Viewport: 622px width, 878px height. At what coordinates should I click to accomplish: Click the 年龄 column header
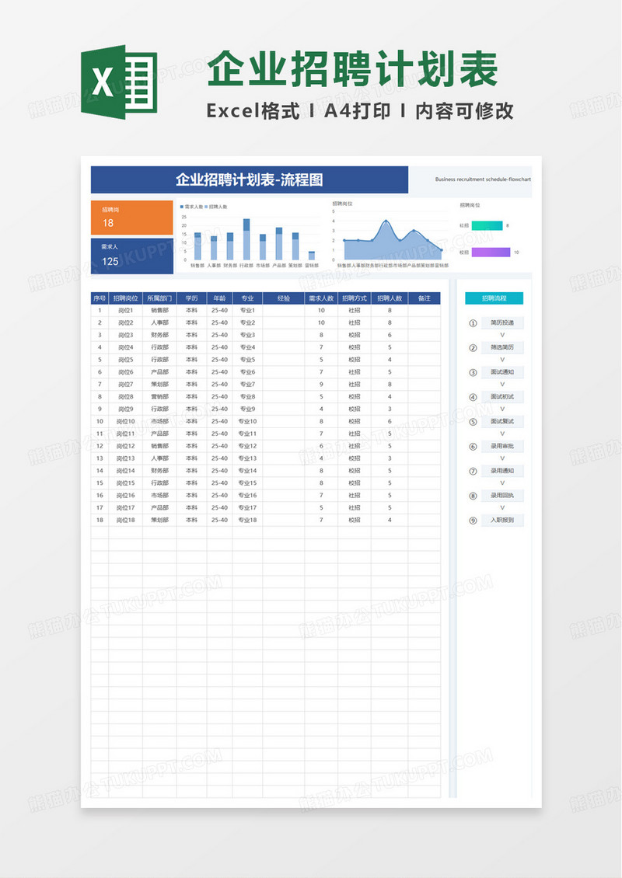point(220,298)
